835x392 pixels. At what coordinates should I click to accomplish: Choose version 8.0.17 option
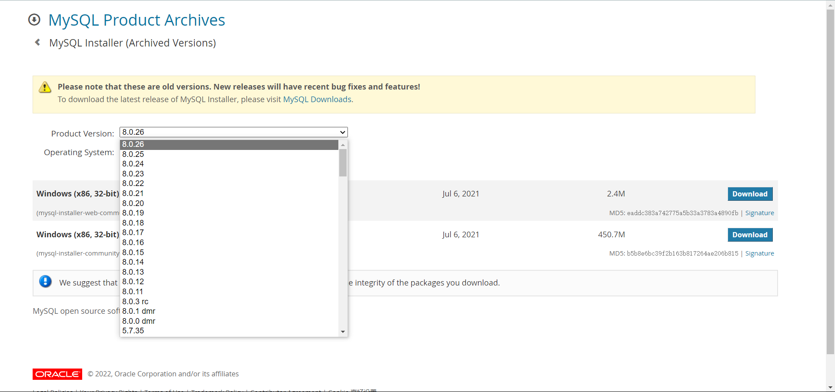[x=229, y=233]
